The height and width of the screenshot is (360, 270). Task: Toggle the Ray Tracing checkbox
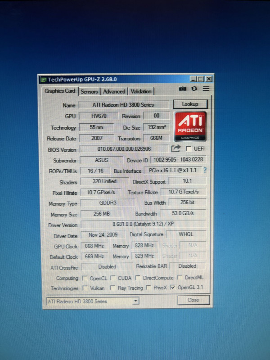(112, 288)
